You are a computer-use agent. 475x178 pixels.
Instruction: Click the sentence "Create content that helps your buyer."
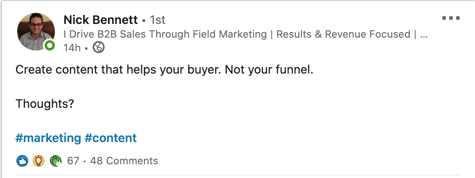[x=117, y=70]
